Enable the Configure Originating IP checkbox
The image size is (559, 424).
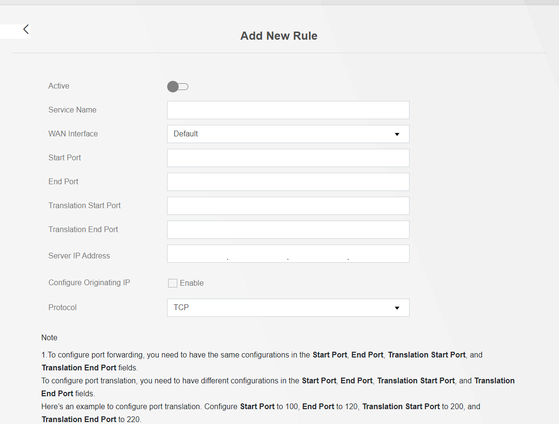pos(173,283)
